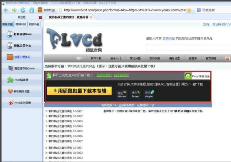The width and height of the screenshot is (231, 162).
Task: Click 清空缓存和Cookie in the sidebar
Action: click(22, 68)
